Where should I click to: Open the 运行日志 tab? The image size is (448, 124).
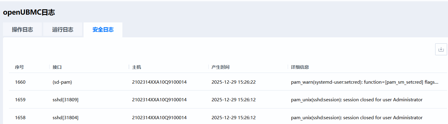point(63,30)
